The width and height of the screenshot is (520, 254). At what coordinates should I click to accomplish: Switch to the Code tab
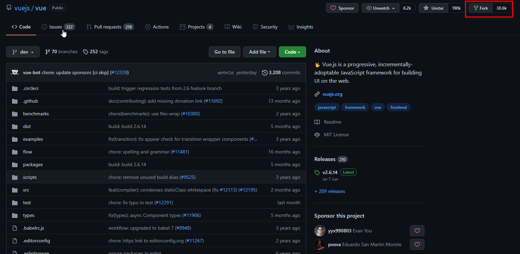21,27
